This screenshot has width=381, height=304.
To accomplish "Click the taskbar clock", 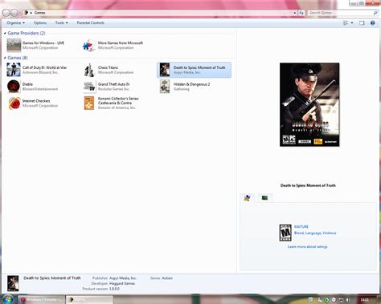I will tap(365, 300).
